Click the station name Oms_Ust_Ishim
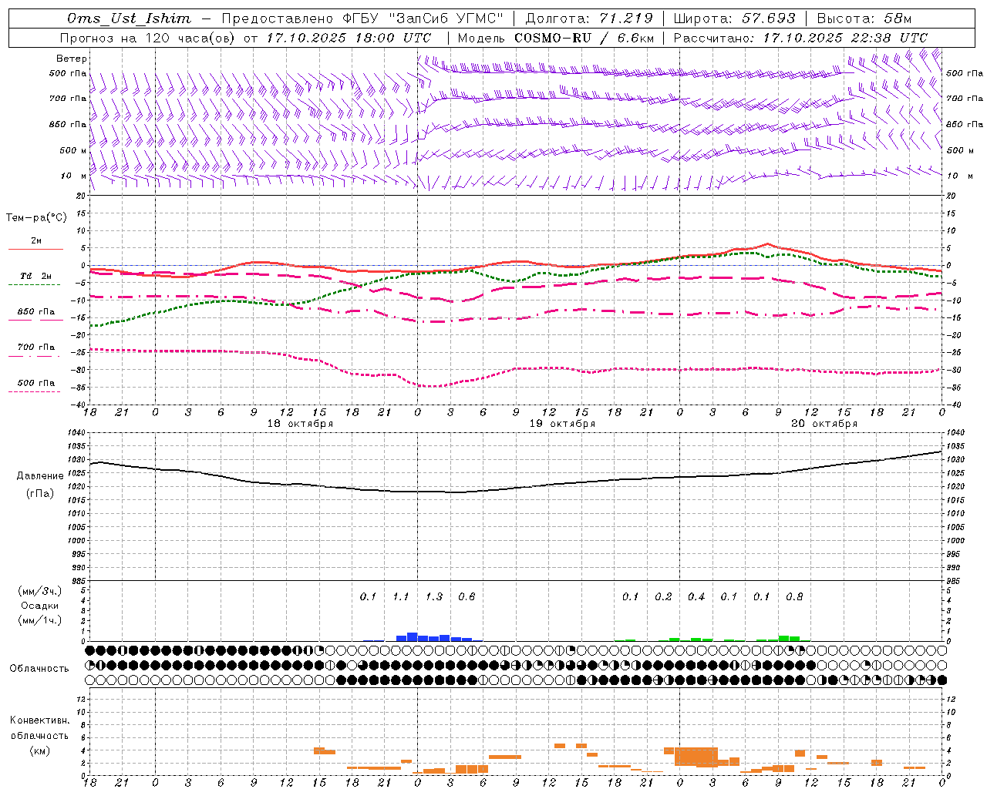 coord(129,18)
